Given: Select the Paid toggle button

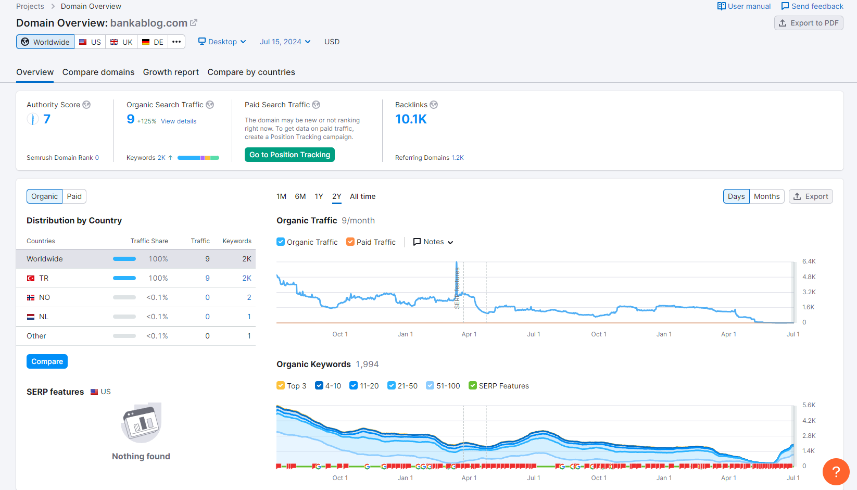Looking at the screenshot, I should (x=74, y=196).
